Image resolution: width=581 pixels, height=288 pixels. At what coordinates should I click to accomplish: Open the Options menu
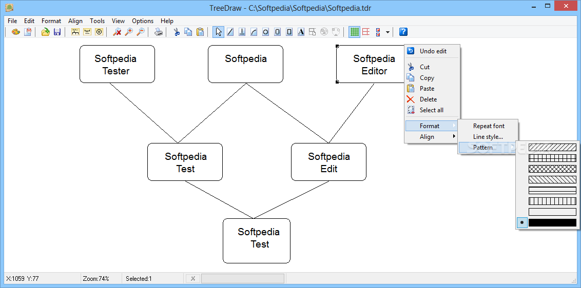click(x=143, y=20)
